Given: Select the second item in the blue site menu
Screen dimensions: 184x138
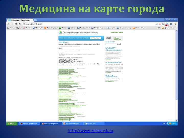Looking at the screenshot, I should pos(71,38).
